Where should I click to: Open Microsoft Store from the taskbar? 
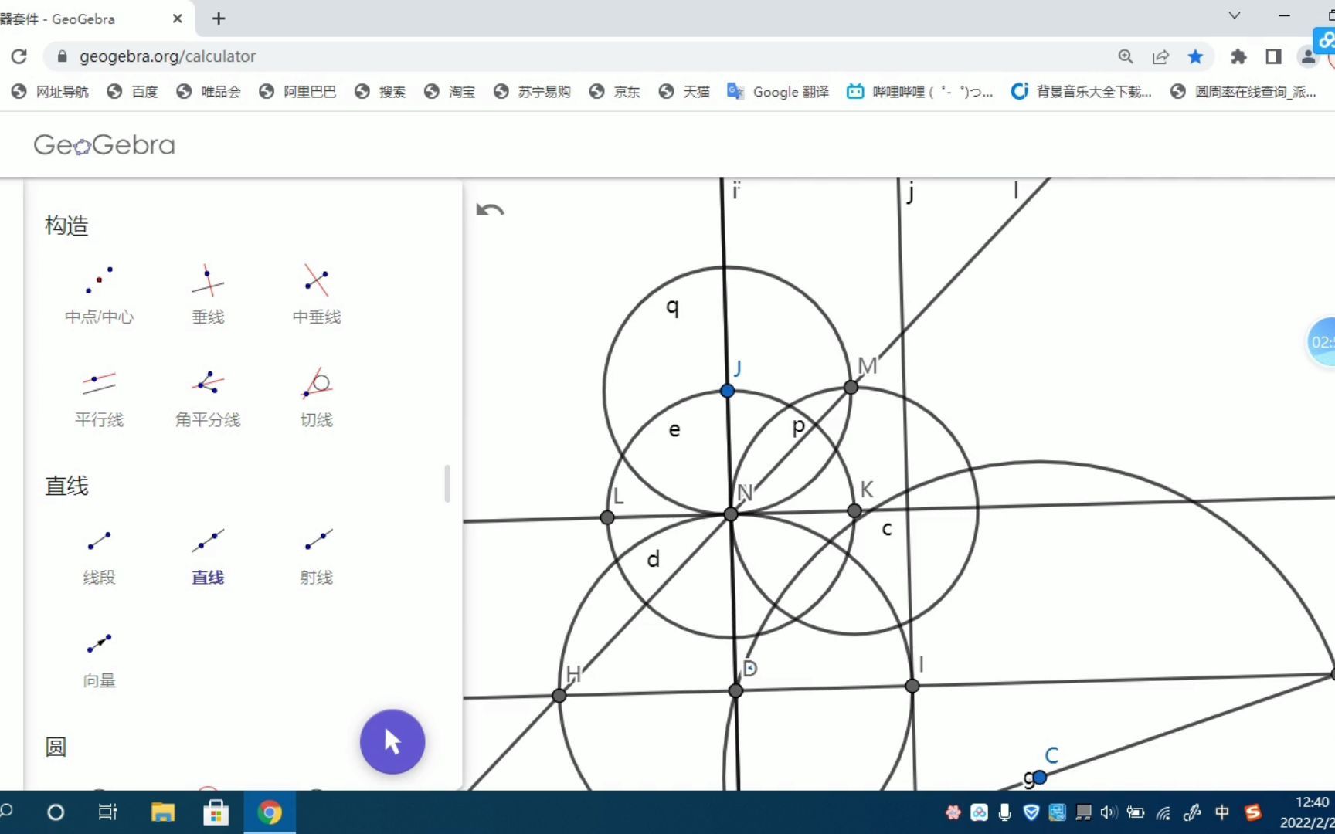(216, 812)
